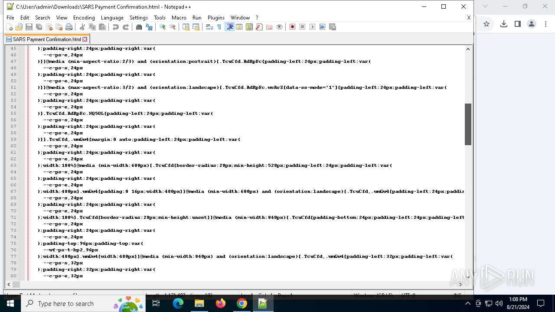
Task: Open the File menu
Action: [10, 18]
